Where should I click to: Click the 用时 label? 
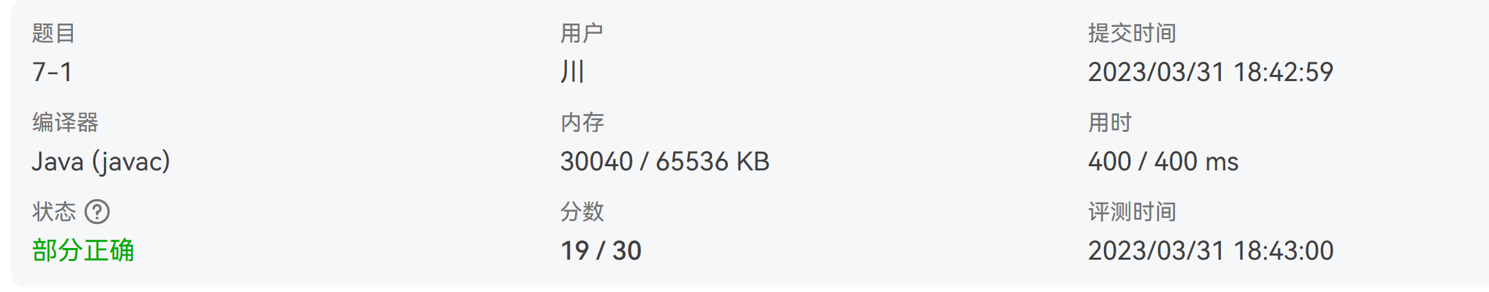click(x=1110, y=122)
